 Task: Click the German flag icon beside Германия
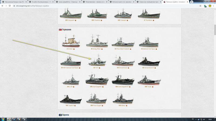coord(60,30)
